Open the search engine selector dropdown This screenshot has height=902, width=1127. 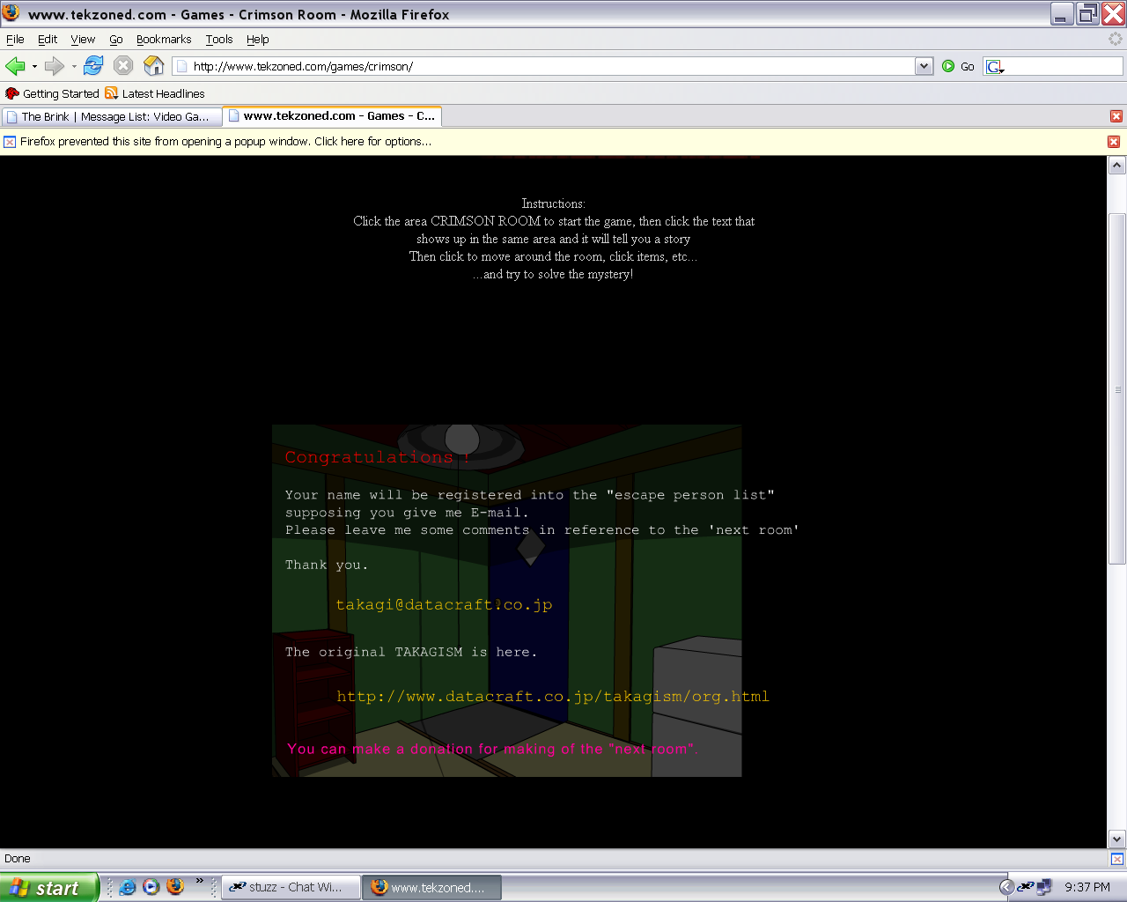click(x=996, y=67)
